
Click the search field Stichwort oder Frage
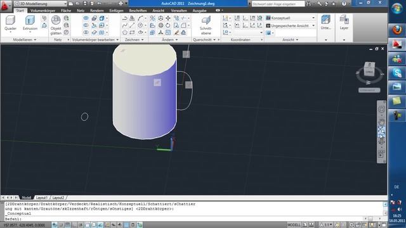pyautogui.click(x=278, y=4)
